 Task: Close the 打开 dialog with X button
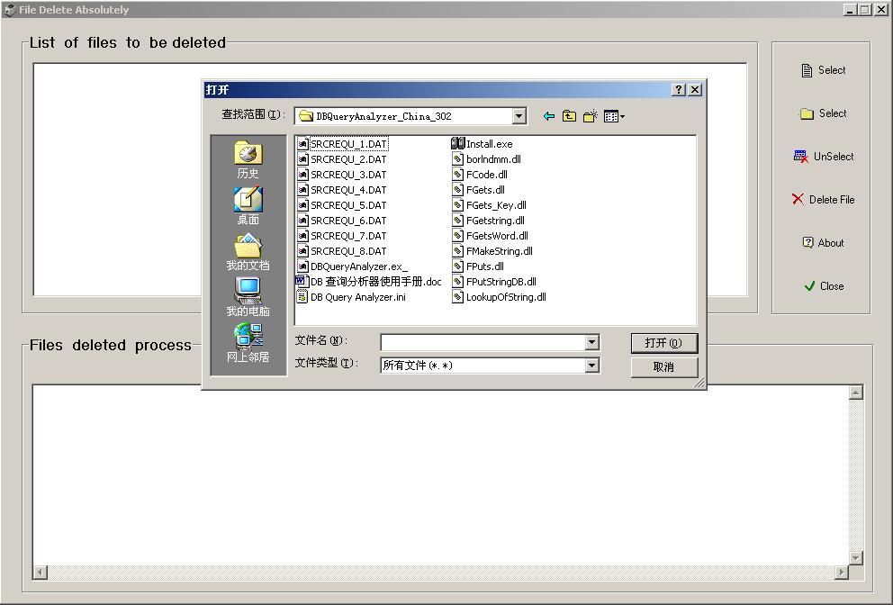coord(695,90)
